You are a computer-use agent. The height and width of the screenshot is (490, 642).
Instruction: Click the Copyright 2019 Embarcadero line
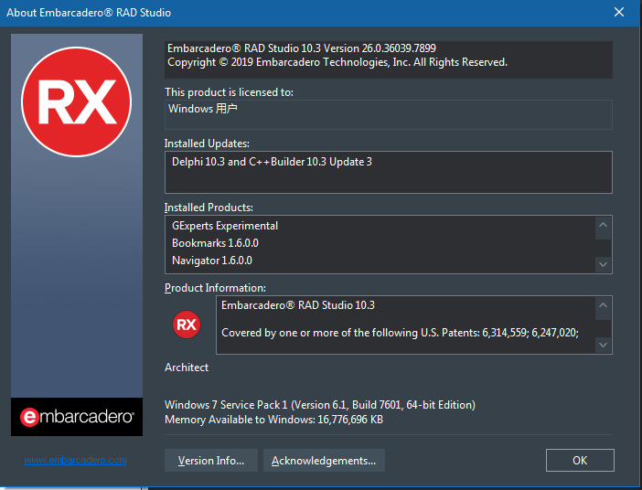coord(337,62)
